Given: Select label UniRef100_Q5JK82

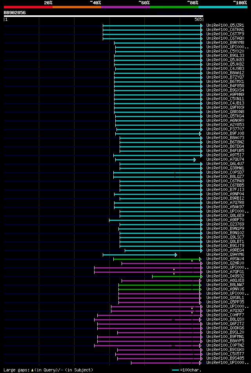Looking at the screenshot, I should click(x=226, y=64).
